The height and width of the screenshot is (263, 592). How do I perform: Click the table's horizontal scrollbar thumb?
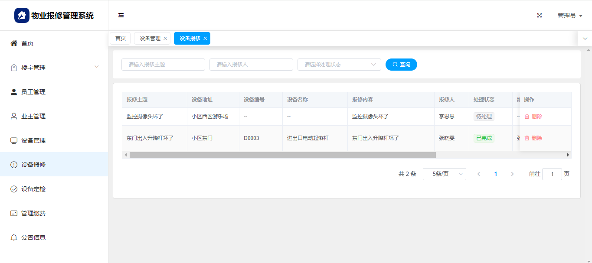282,155
